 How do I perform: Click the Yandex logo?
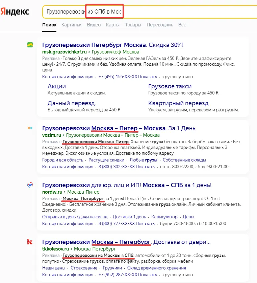coord(15,12)
